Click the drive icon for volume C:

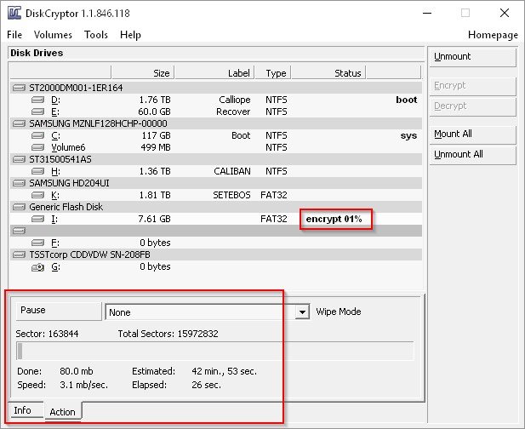pyautogui.click(x=37, y=135)
